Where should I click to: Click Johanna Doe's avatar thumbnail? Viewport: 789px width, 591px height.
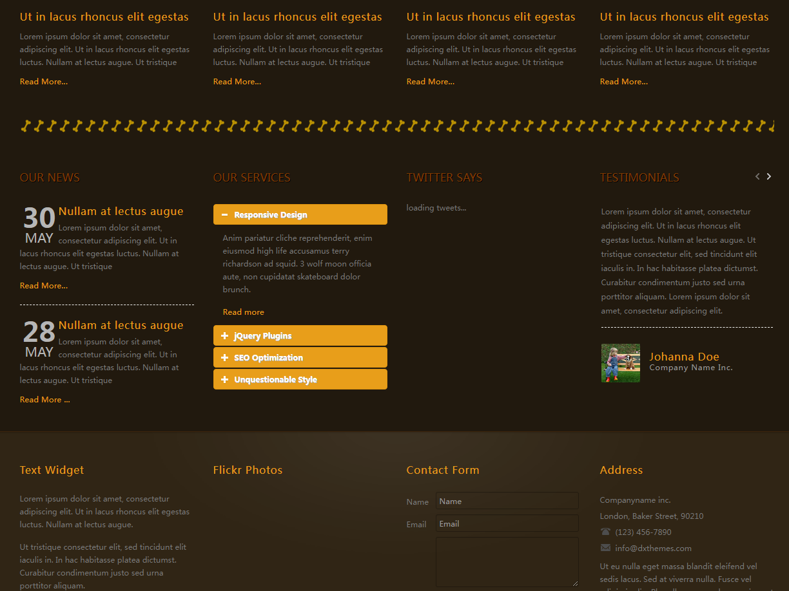(621, 363)
